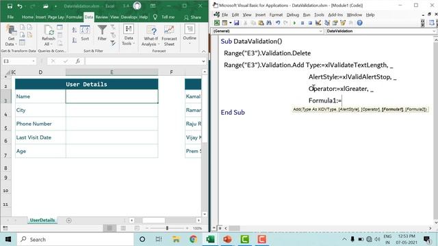Click the zoom in plus button
Image resolution: width=438 pixels, height=246 pixels.
tap(187, 228)
